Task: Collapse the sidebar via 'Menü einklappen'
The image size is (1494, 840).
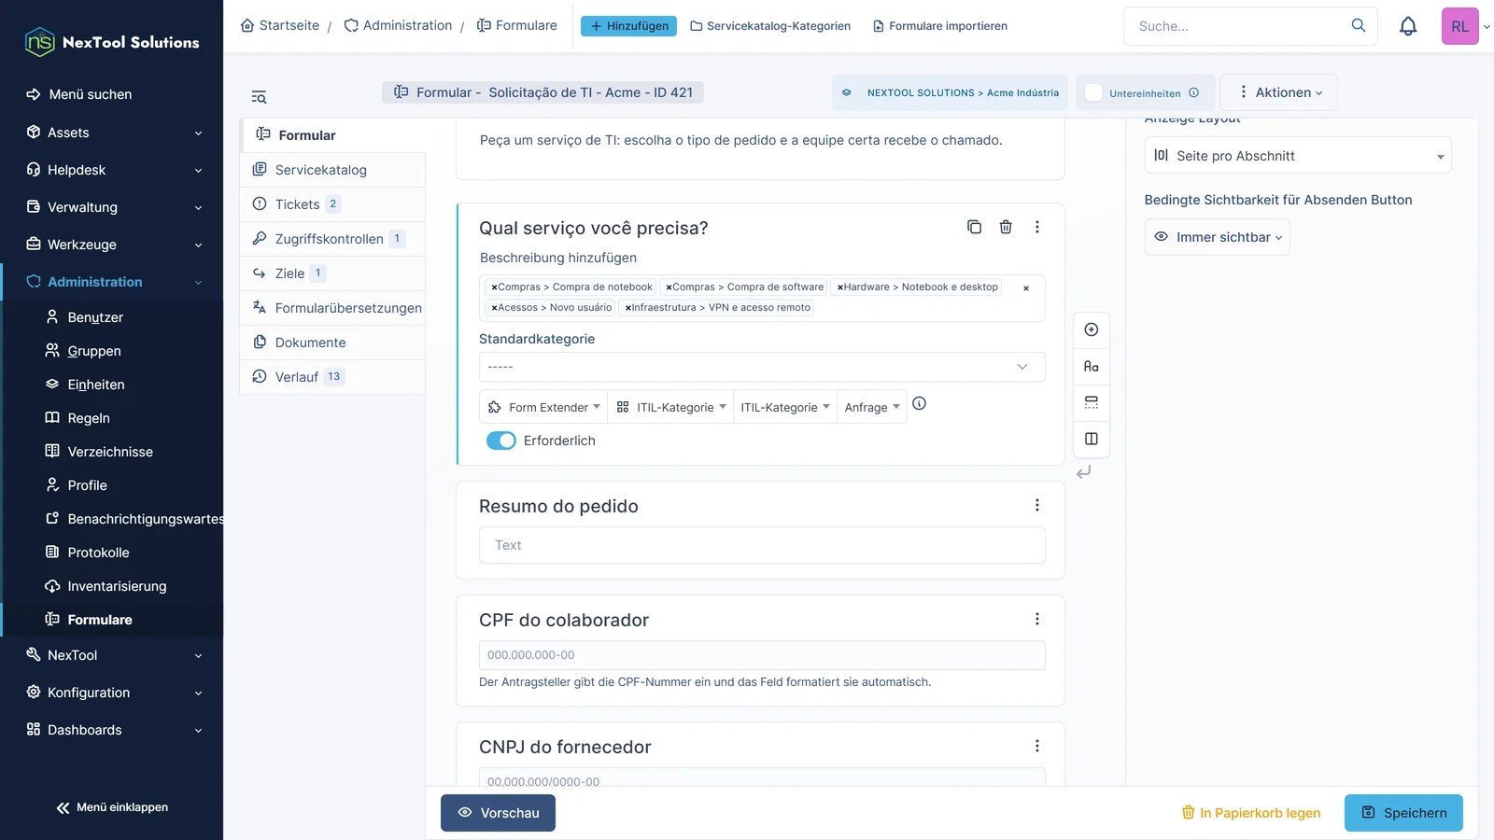Action: [x=112, y=807]
